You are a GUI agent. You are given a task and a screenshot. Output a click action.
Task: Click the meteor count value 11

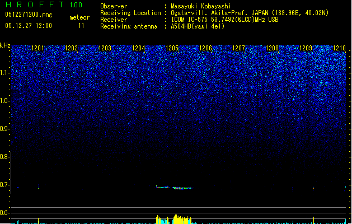[81, 26]
